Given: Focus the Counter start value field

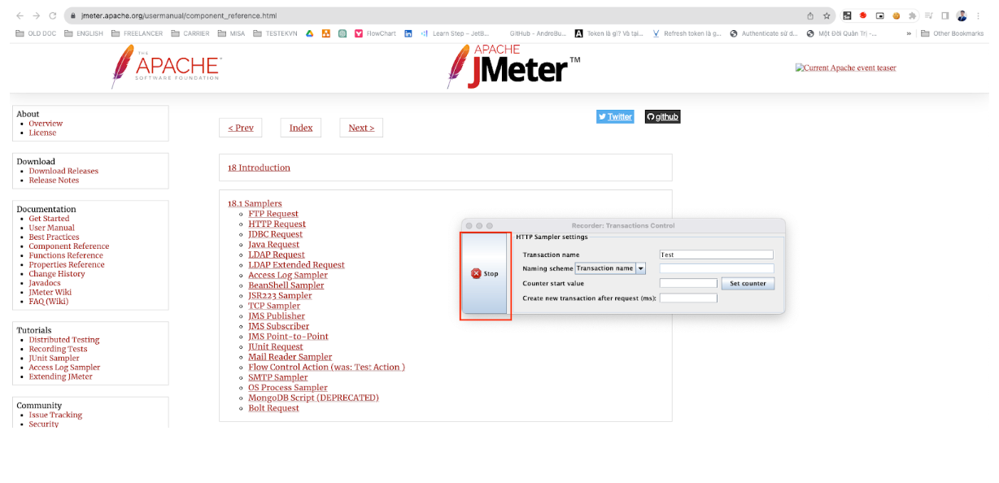Looking at the screenshot, I should [x=688, y=284].
